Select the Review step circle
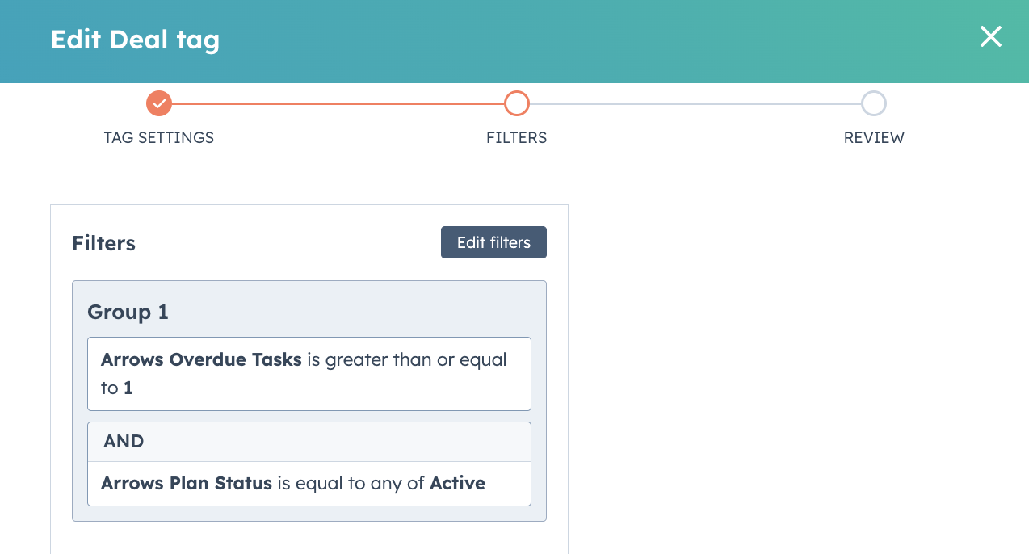 pyautogui.click(x=873, y=103)
